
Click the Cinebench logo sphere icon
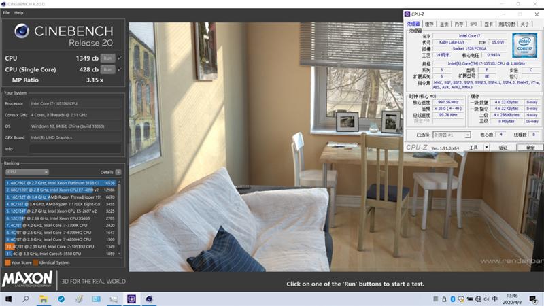21,32
